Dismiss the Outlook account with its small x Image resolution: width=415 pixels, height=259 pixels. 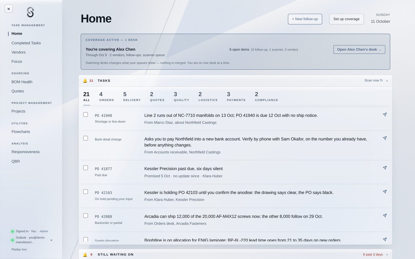51,240
